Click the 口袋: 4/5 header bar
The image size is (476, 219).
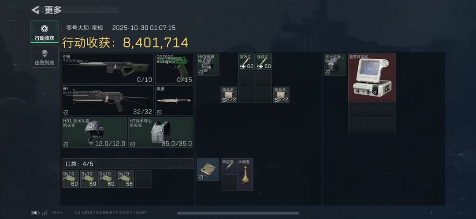(127, 164)
